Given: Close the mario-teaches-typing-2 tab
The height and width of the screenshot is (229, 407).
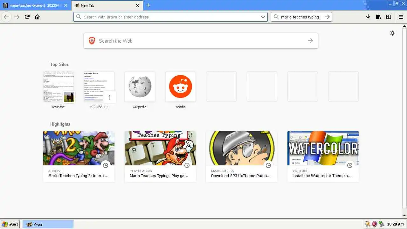Looking at the screenshot, I should [x=66, y=5].
